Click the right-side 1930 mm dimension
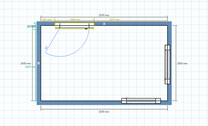Screen dimensions: 208x126 pyautogui.click(x=182, y=64)
